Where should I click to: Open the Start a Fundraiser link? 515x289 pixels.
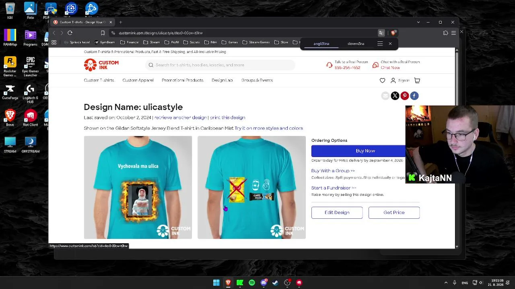tap(334, 188)
